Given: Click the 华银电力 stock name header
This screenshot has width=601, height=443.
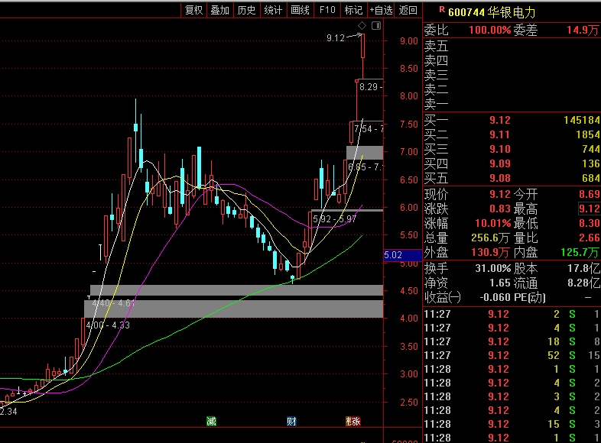Looking at the screenshot, I should pyautogui.click(x=512, y=12).
